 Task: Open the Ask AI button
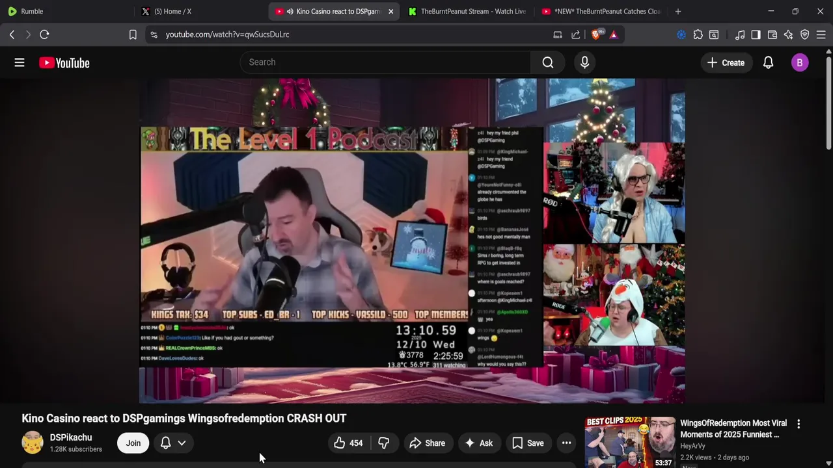478,443
